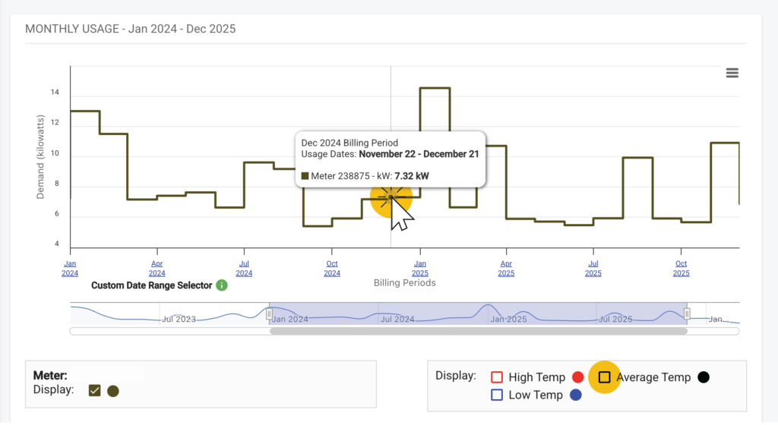Click the green info icon beside Custom Date Range Selector
778x425 pixels.
pos(222,285)
